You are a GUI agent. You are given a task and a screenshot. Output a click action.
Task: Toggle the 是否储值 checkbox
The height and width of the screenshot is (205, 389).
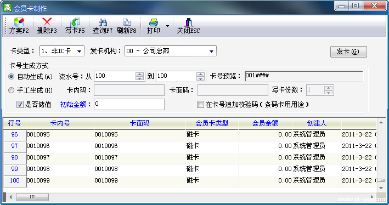tap(20, 104)
